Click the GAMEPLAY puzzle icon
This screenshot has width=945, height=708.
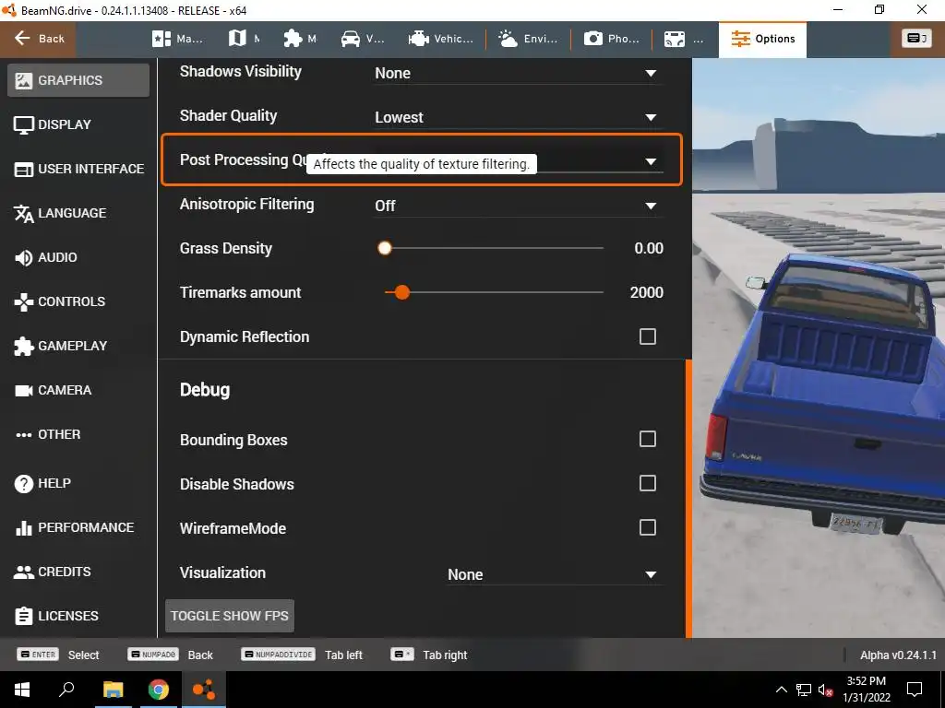(23, 347)
